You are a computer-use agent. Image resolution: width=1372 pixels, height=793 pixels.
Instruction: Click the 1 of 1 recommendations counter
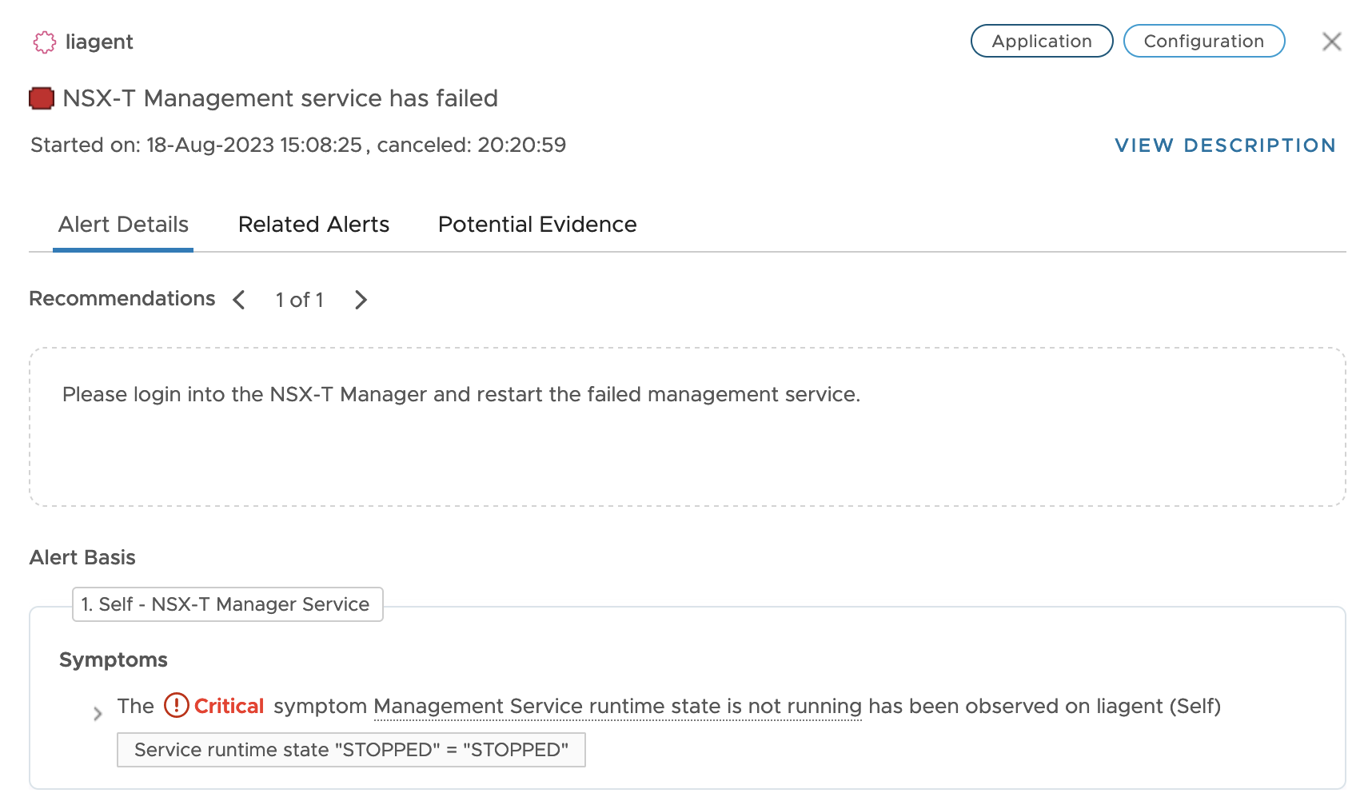[x=300, y=300]
